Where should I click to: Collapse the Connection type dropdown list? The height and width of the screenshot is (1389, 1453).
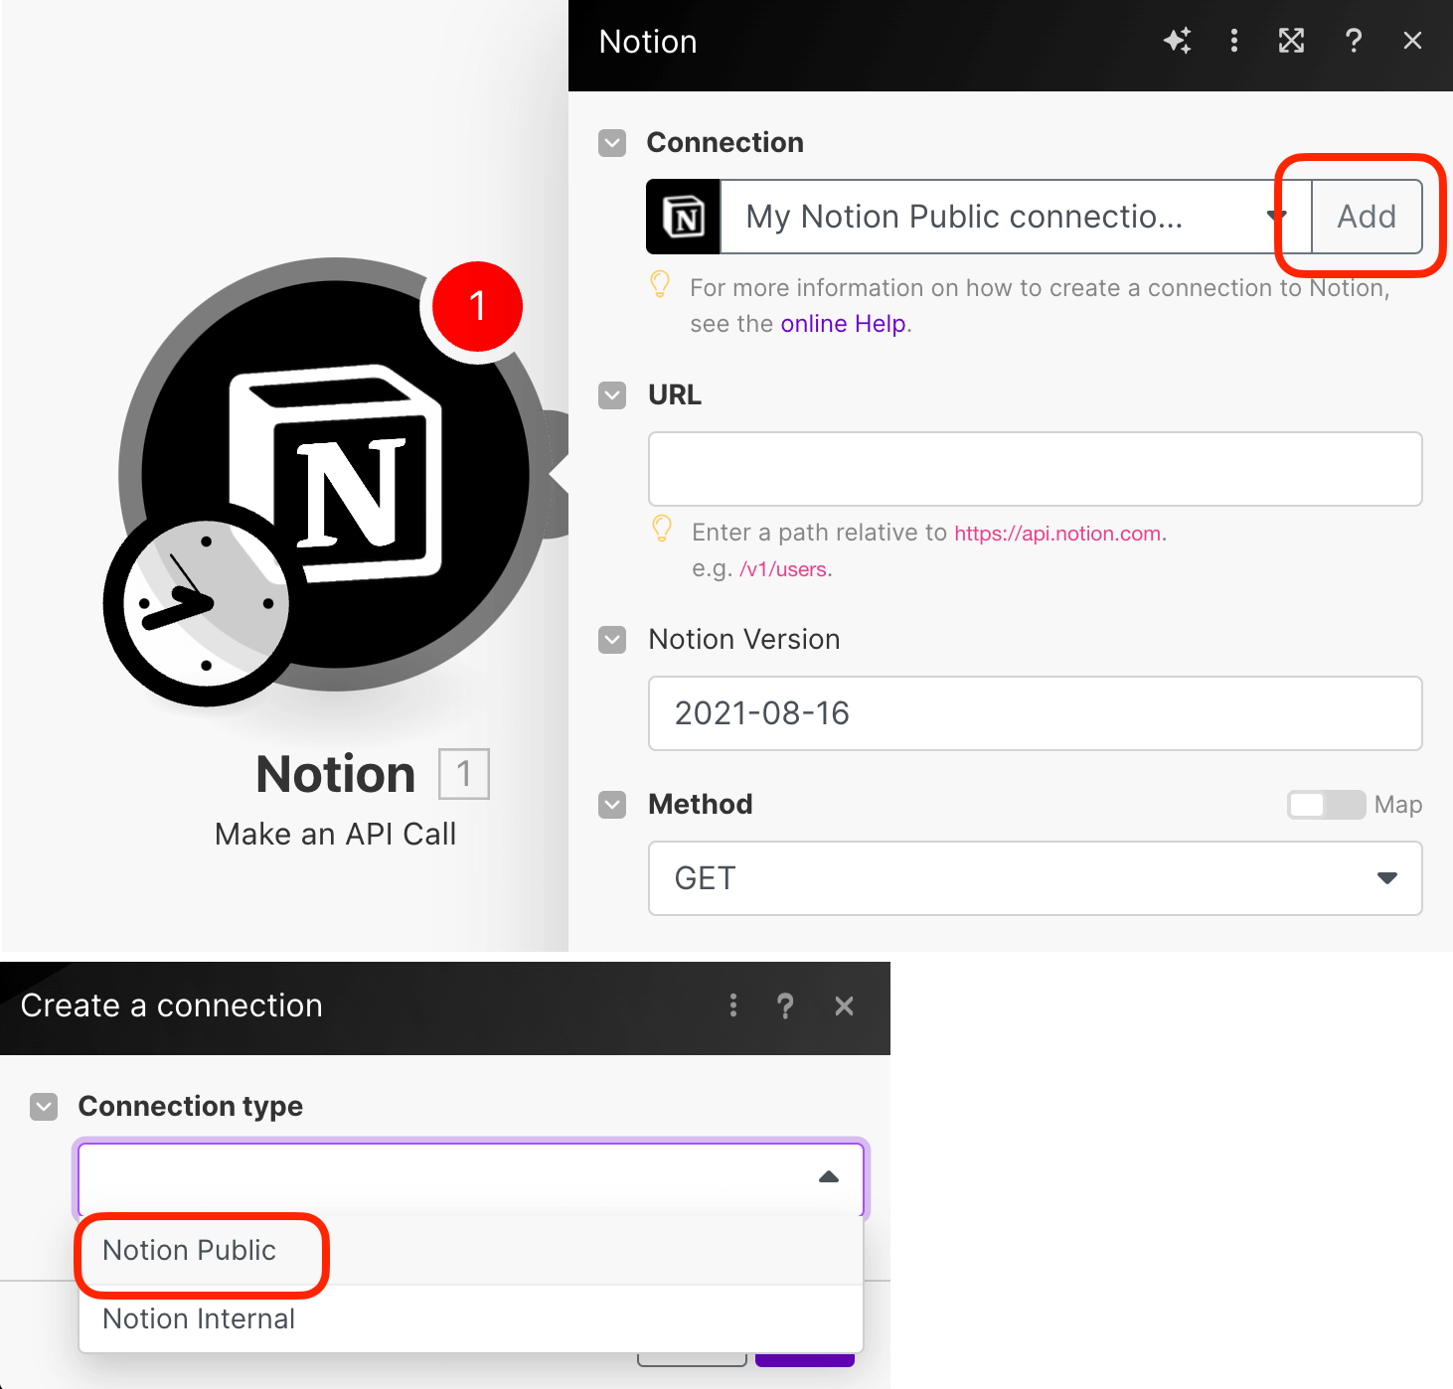point(829,1178)
